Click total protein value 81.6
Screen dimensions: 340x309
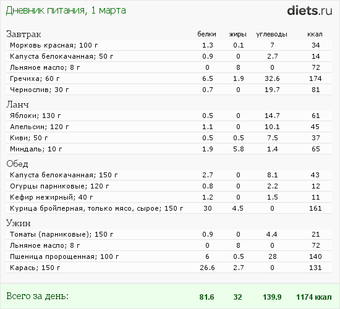(206, 297)
